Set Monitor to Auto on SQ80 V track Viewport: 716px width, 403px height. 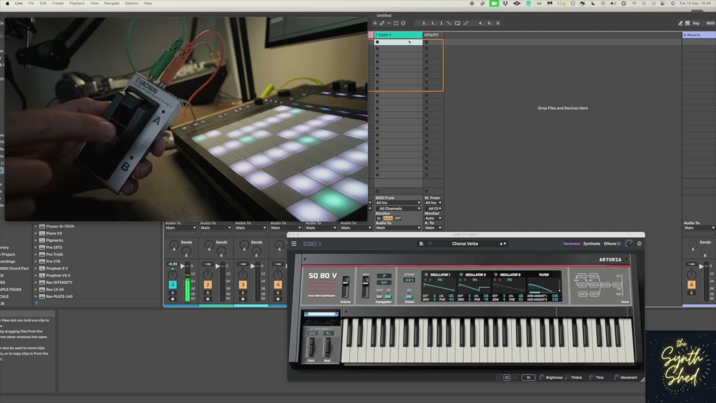pyautogui.click(x=388, y=218)
